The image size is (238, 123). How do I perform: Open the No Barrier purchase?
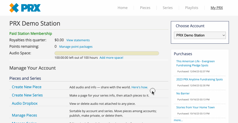click(x=183, y=93)
